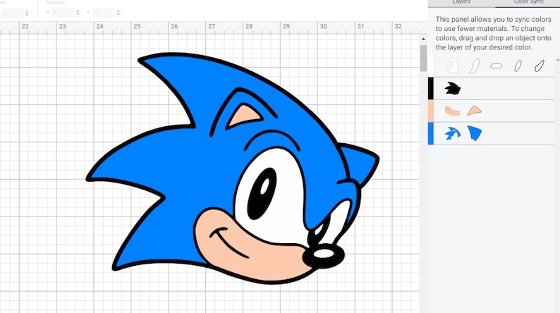Switch to the Layers tab
Screen dimensions: 560x313
tap(461, 2)
